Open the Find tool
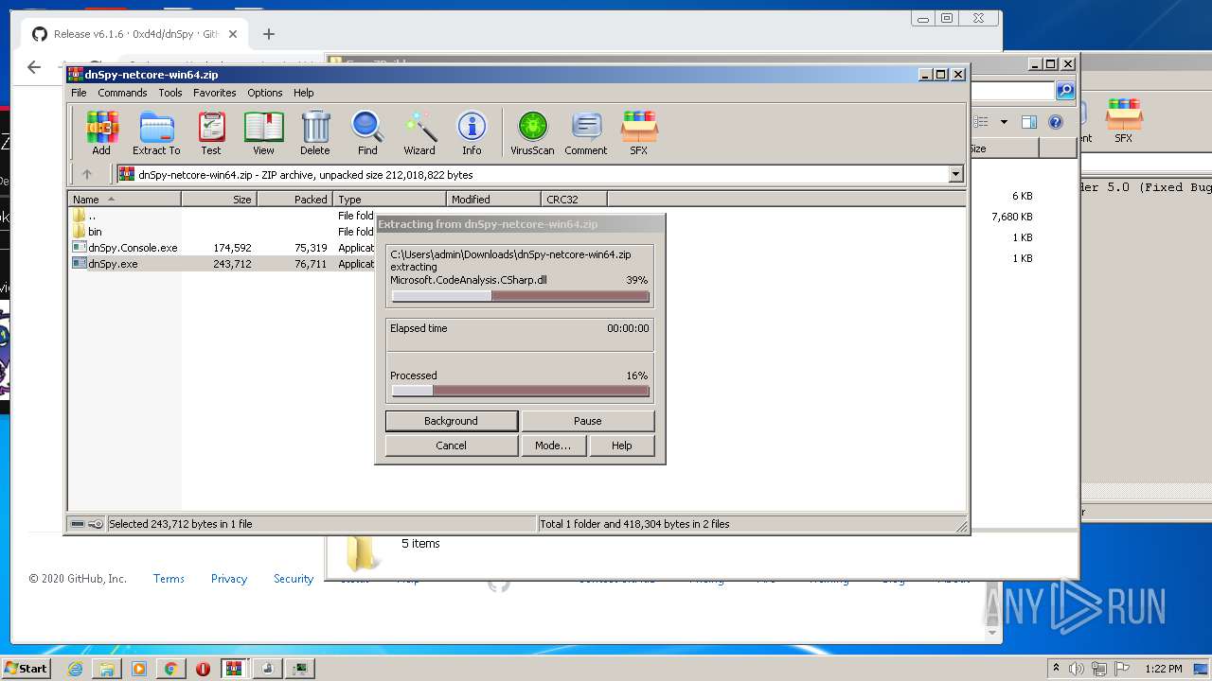Screen dimensions: 1212x681 pyautogui.click(x=367, y=132)
